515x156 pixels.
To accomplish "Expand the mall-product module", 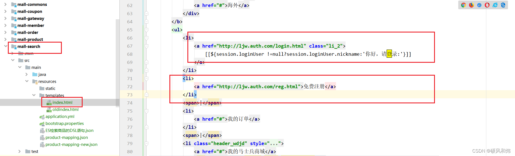I will (x=5, y=39).
